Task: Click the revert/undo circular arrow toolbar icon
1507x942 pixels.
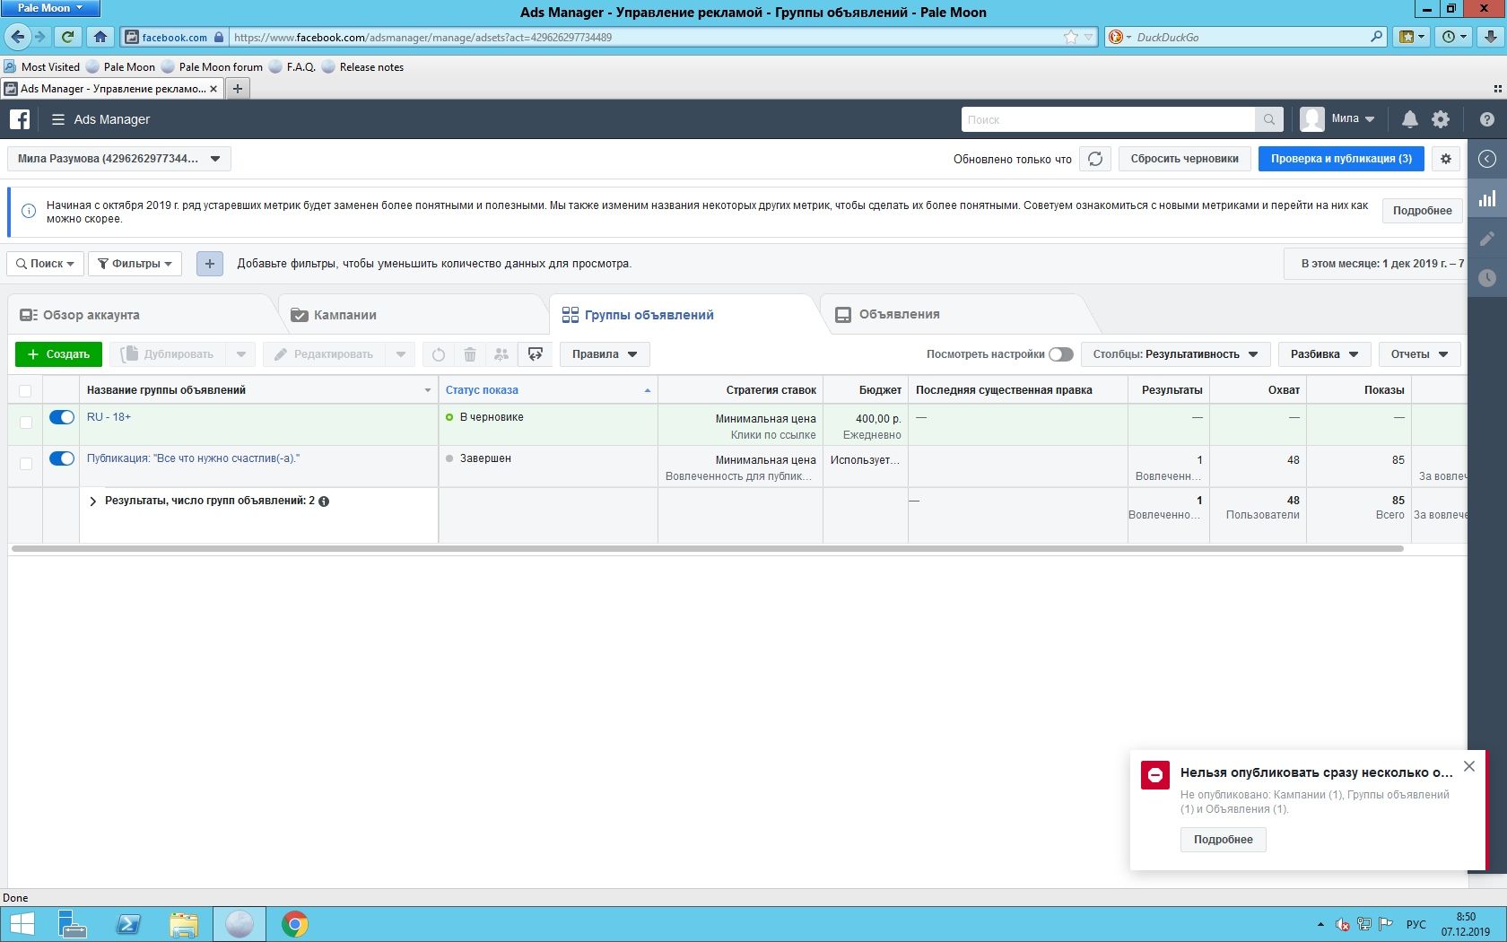Action: click(x=439, y=354)
